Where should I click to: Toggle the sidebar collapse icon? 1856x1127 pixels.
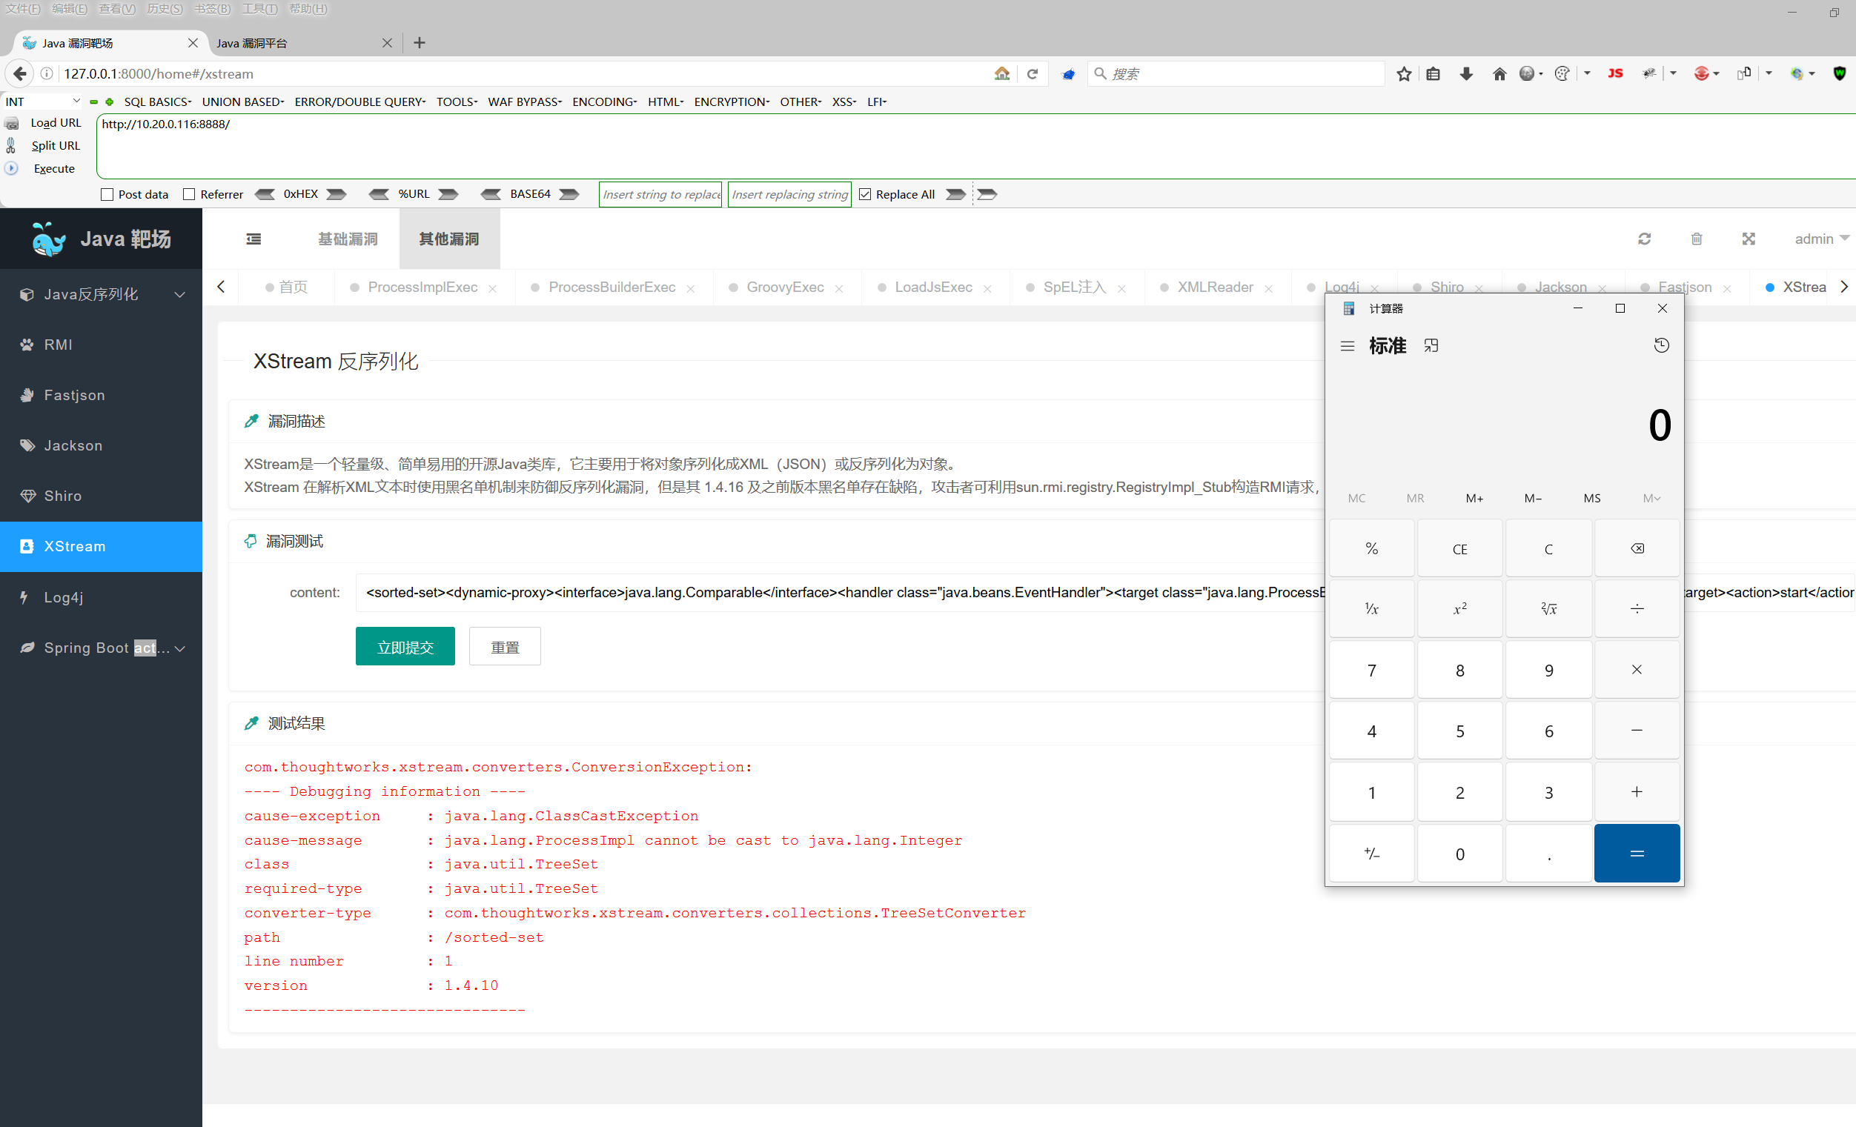coord(253,239)
